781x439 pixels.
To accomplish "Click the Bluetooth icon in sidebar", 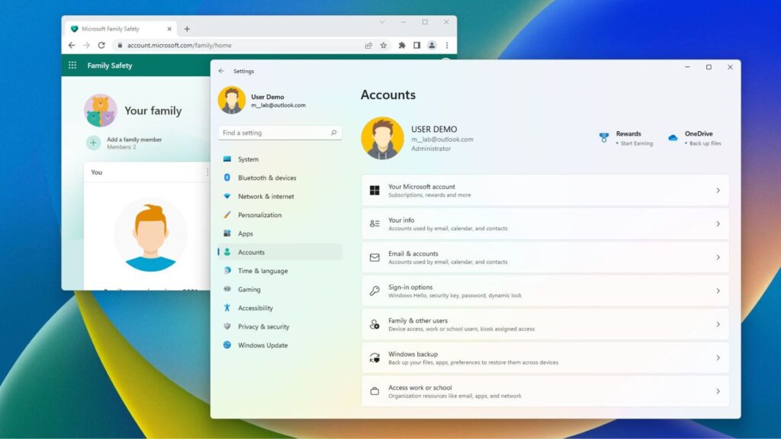I will click(x=227, y=177).
